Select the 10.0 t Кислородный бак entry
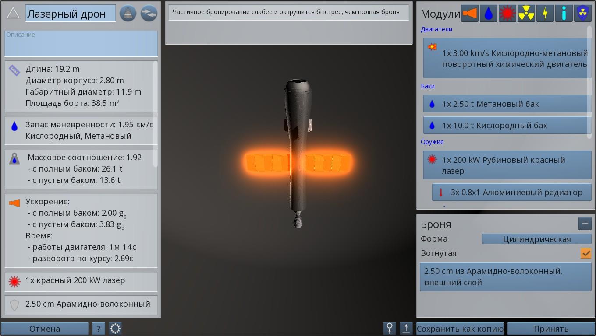 (x=507, y=126)
